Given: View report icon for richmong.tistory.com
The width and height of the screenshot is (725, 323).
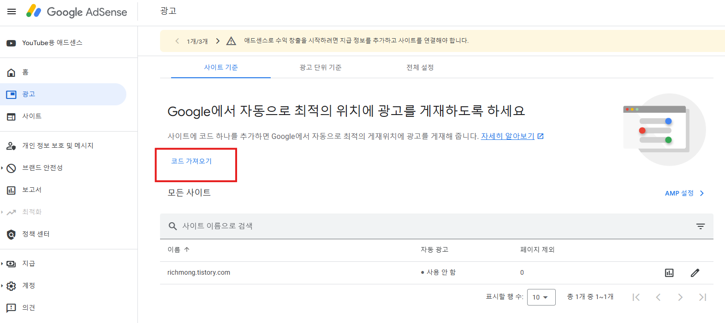Looking at the screenshot, I should [x=669, y=273].
